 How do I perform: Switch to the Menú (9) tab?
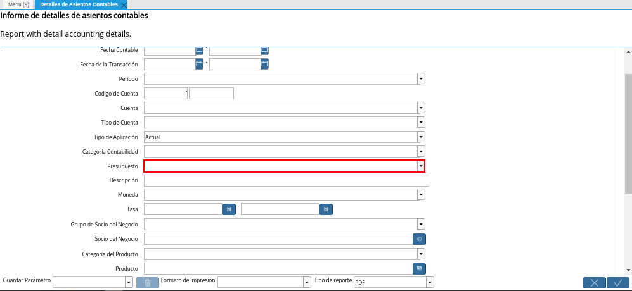click(x=18, y=5)
